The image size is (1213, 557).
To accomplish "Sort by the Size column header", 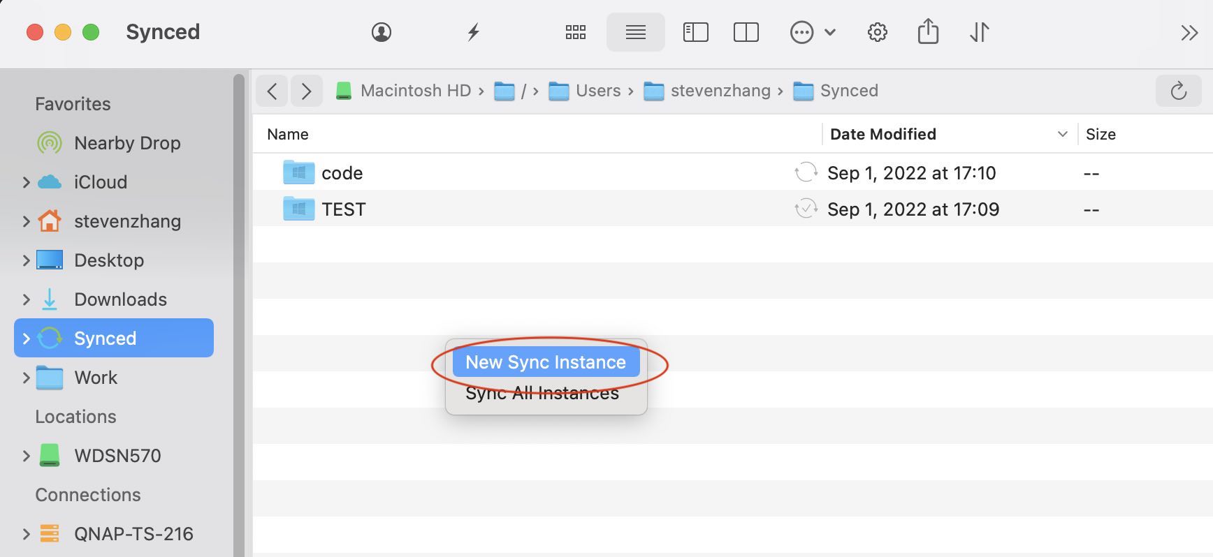I will point(1101,134).
